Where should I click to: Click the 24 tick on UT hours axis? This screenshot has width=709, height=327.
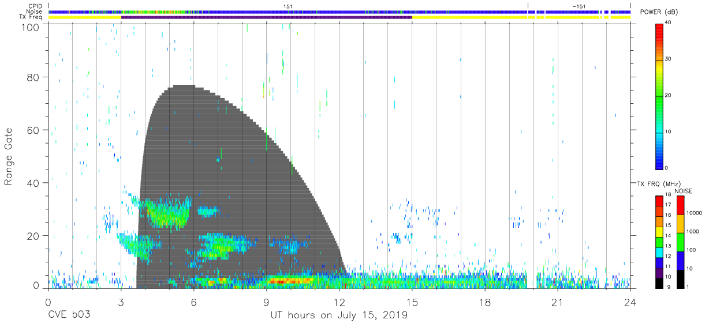(x=630, y=302)
